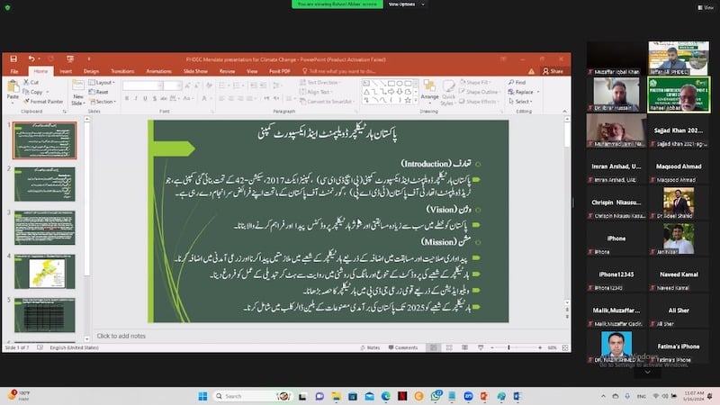Expand the Select dropdown in Editing group

click(x=522, y=102)
